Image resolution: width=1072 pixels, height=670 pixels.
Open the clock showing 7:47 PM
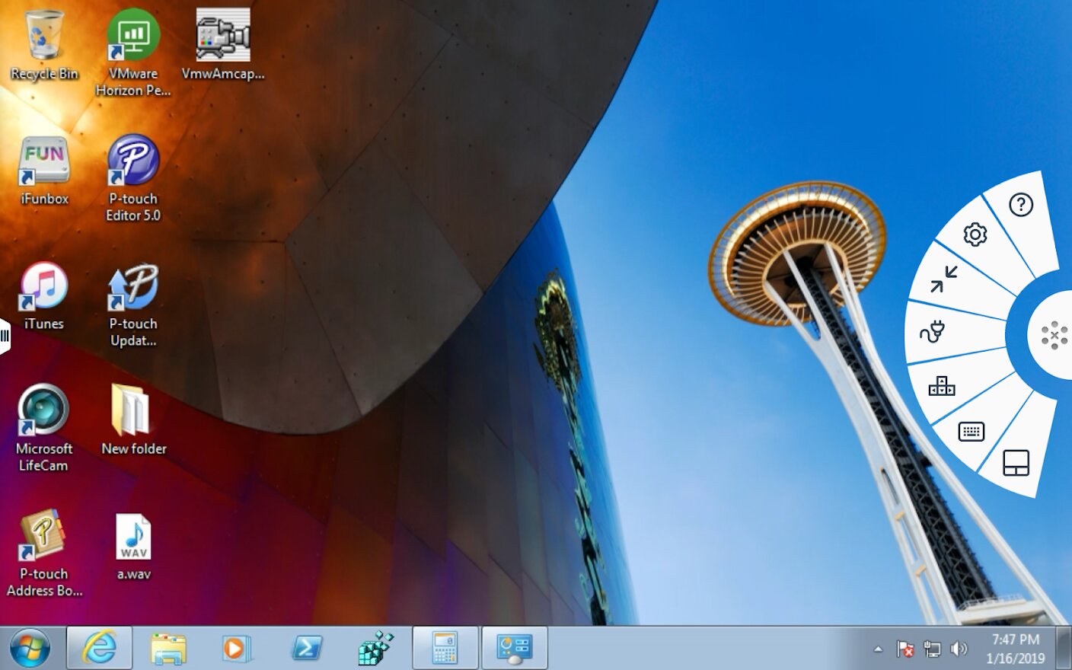coord(1015,649)
